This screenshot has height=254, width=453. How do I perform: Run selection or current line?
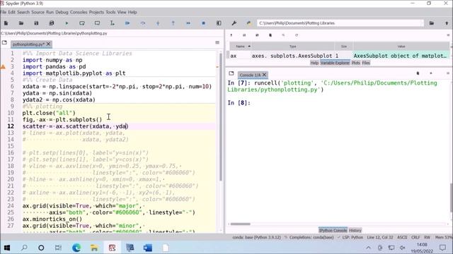[x=113, y=23]
